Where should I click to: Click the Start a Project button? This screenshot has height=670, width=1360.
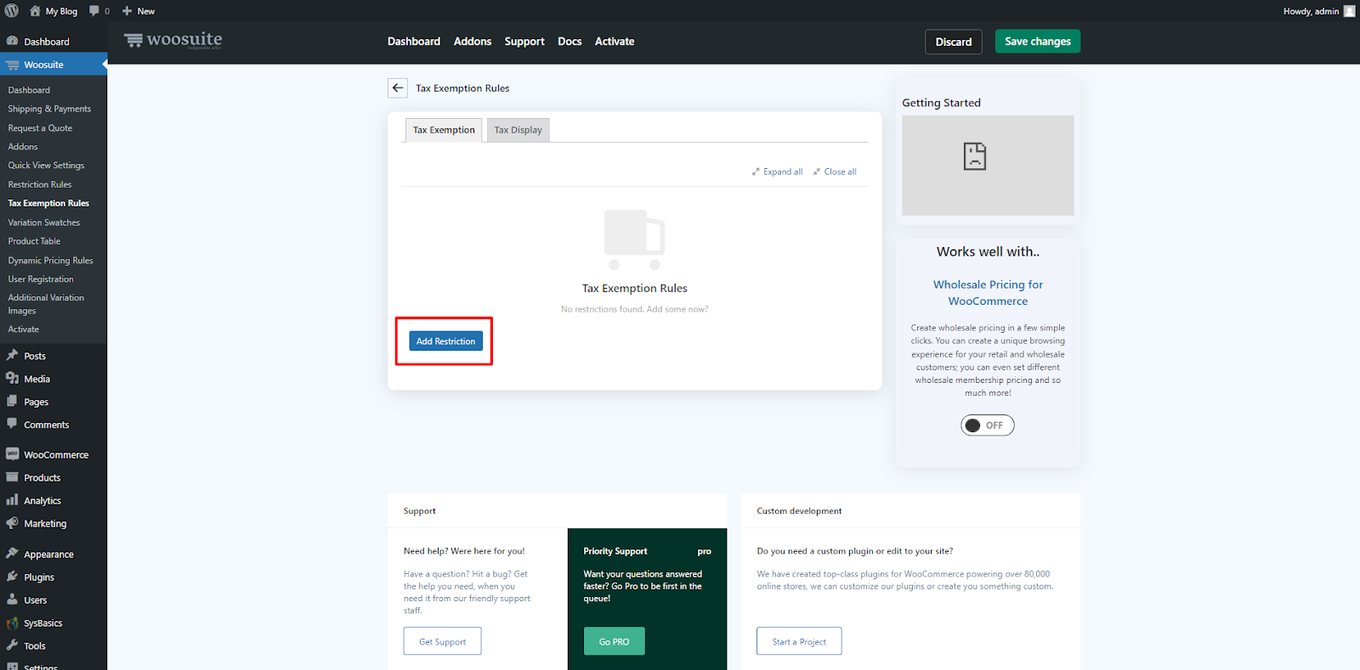(x=799, y=641)
